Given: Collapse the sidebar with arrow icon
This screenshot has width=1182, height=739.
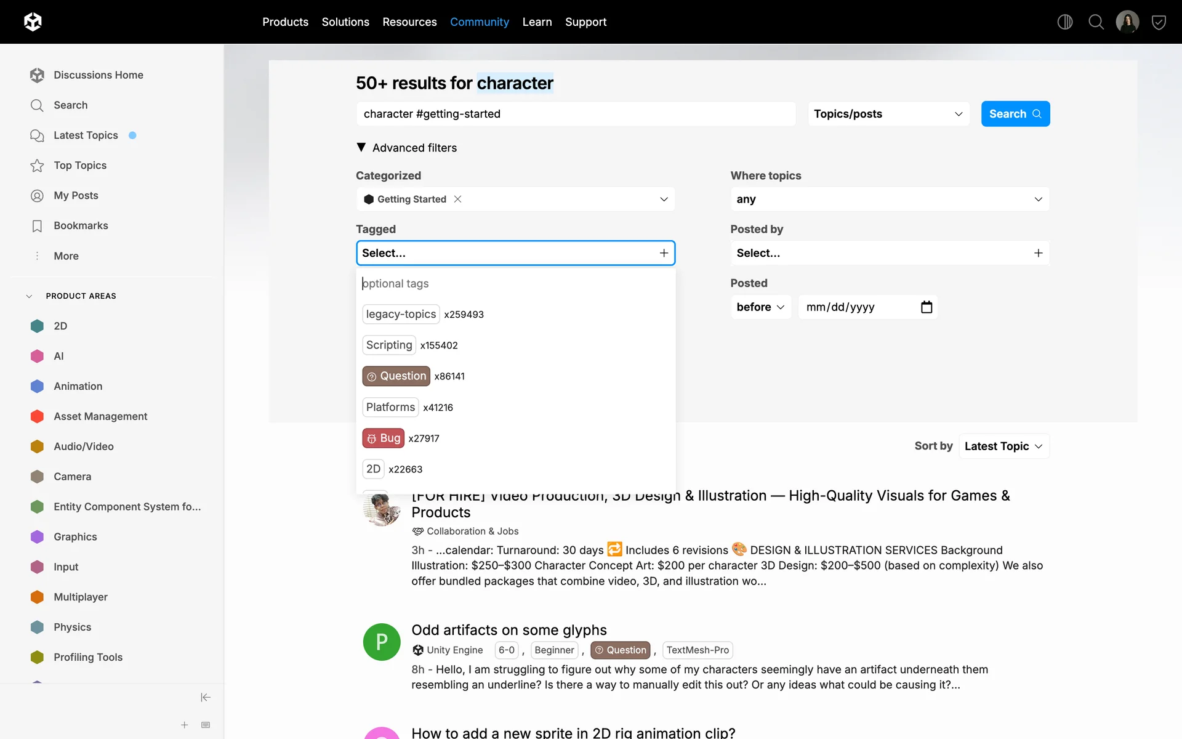Looking at the screenshot, I should tap(206, 697).
